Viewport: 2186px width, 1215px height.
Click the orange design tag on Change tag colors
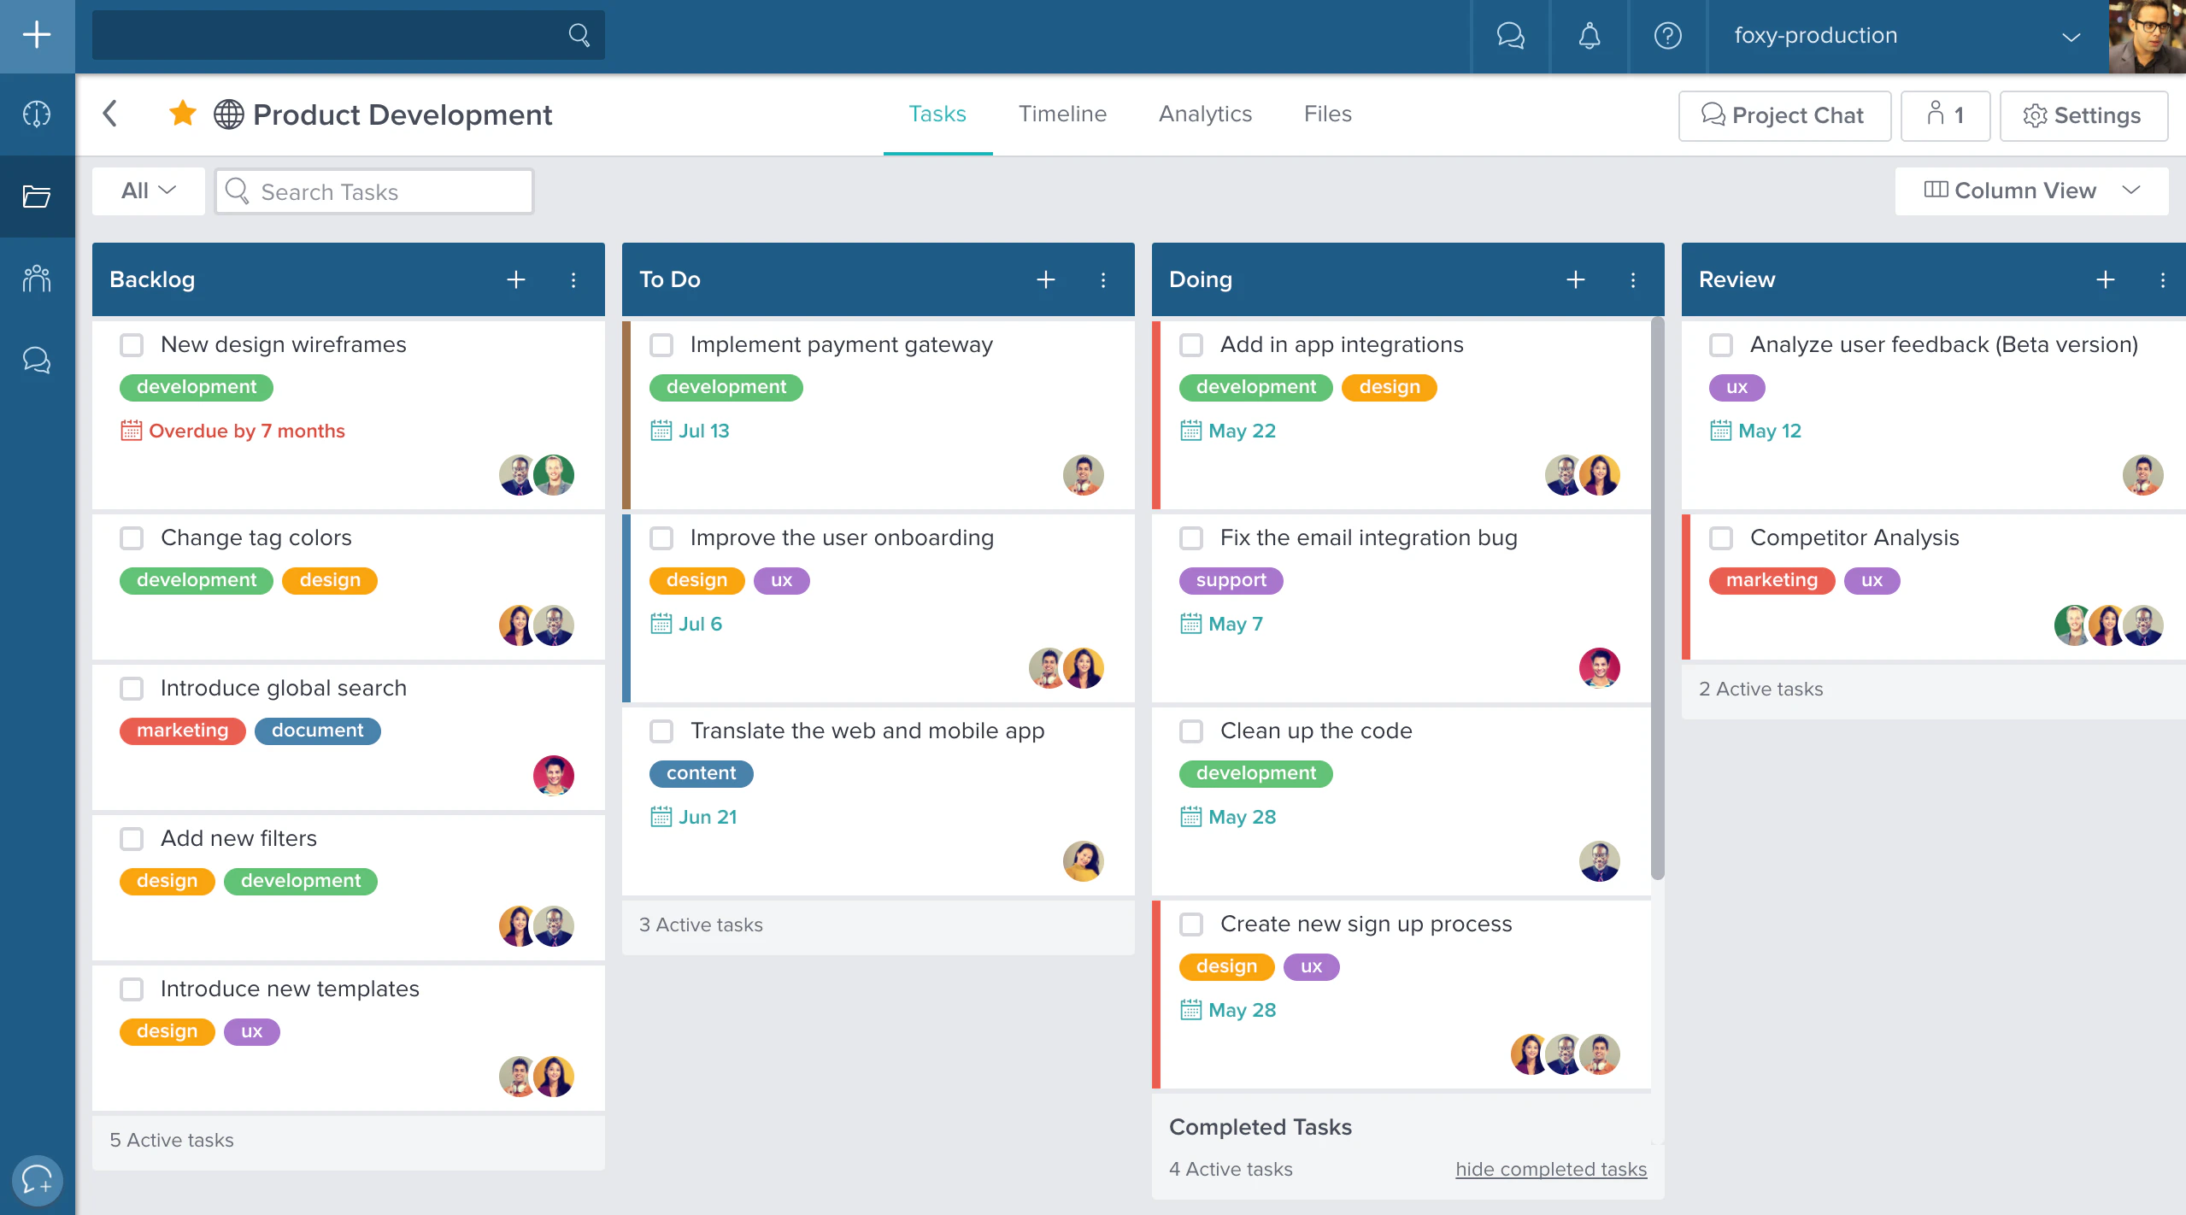pyautogui.click(x=330, y=580)
